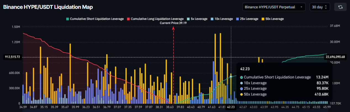This screenshot has width=350, height=112.
Task: Open the 30 day range selector
Action: coord(320,7)
